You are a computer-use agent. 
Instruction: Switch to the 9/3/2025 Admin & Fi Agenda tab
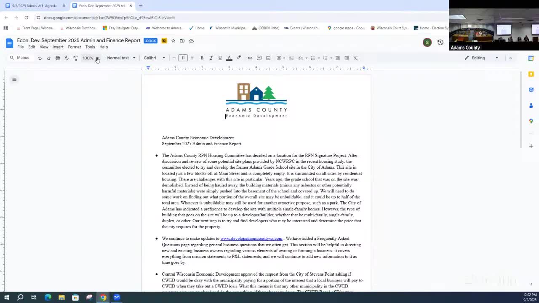[35, 6]
